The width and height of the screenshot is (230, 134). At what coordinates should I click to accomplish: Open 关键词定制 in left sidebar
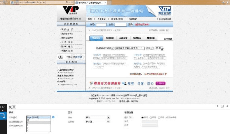coord(67,51)
